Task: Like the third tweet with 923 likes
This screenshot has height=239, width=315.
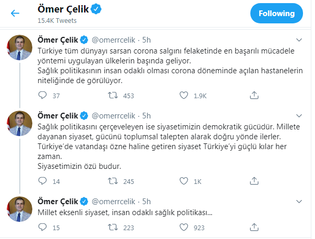Action: [x=183, y=227]
